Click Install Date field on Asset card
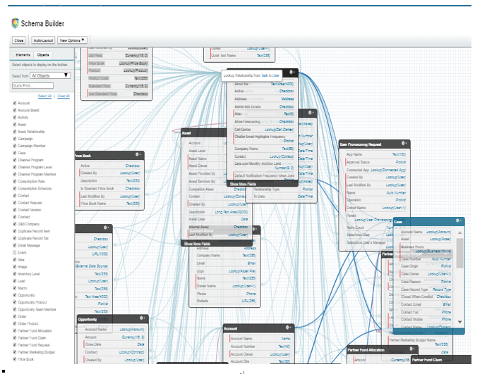 pos(218,219)
